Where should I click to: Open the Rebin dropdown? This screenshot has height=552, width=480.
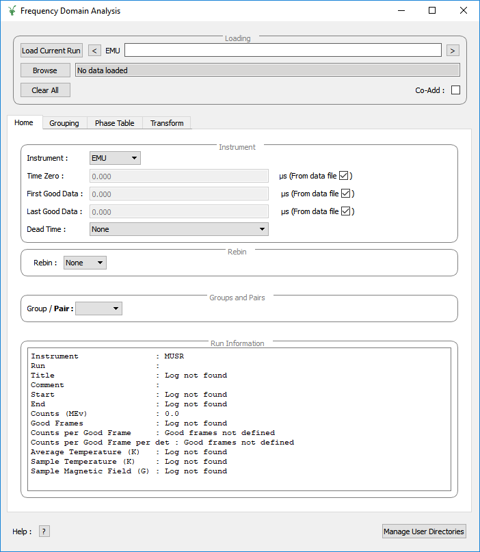pos(85,263)
